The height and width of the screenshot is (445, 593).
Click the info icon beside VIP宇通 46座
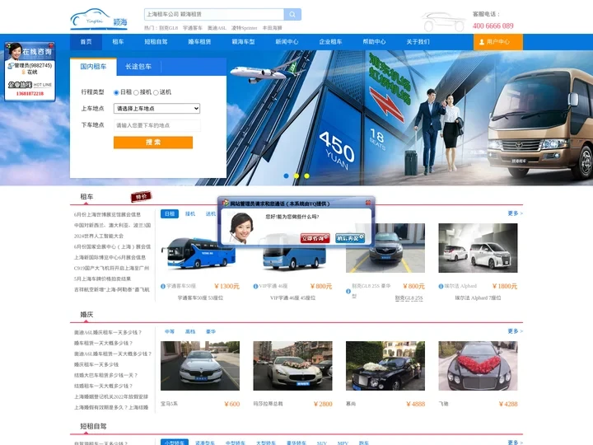click(x=255, y=286)
